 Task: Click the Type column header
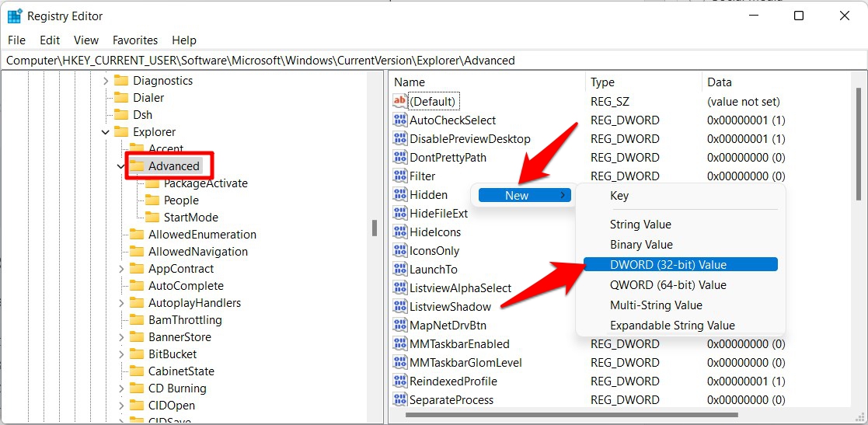point(602,82)
